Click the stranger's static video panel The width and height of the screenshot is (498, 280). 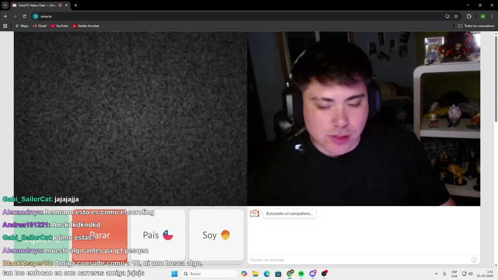coord(130,119)
